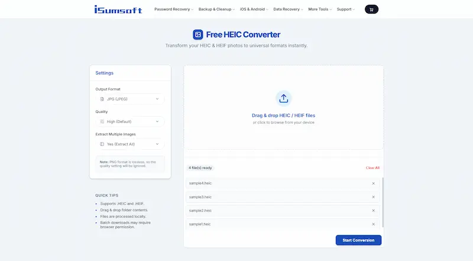Image resolution: width=473 pixels, height=261 pixels.
Task: Click the iSumsoft logo
Action: pos(118,9)
